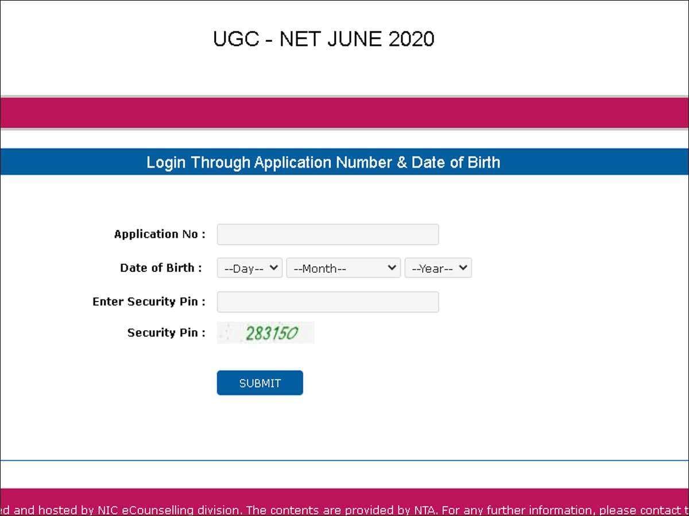This screenshot has height=516, width=689.
Task: Click the "Date of Birth :" label
Action: coord(161,268)
